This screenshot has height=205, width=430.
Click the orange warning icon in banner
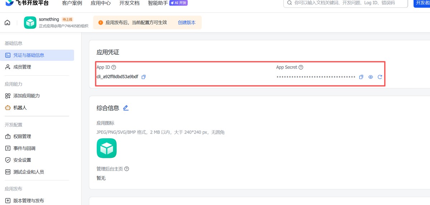tap(101, 22)
